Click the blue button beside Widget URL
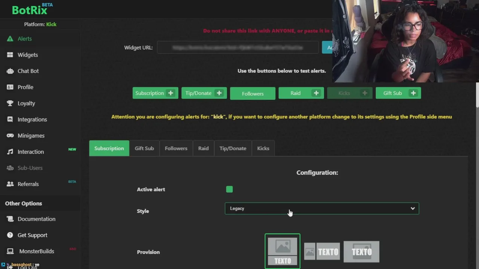The image size is (479, 269). click(327, 47)
